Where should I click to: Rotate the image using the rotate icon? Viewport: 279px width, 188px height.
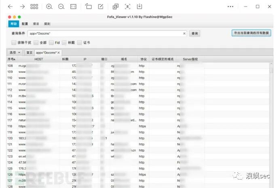click(x=89, y=6)
